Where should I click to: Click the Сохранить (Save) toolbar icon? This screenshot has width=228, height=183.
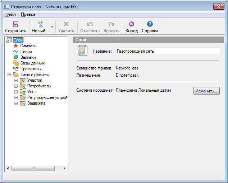click(15, 24)
